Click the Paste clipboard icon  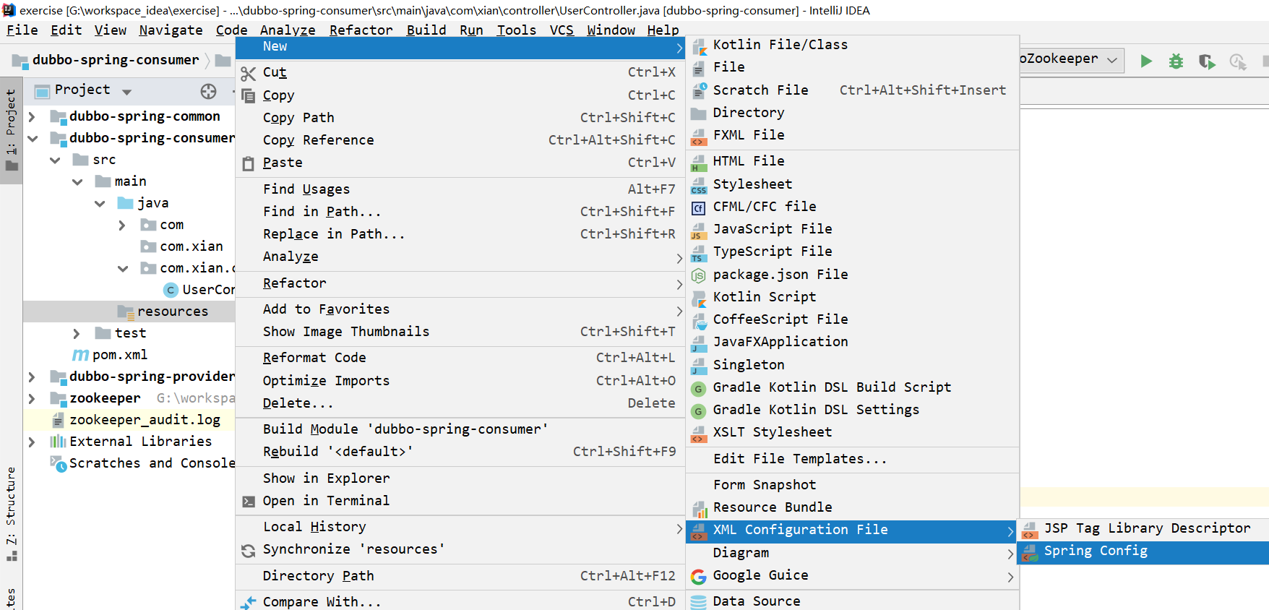pos(248,163)
